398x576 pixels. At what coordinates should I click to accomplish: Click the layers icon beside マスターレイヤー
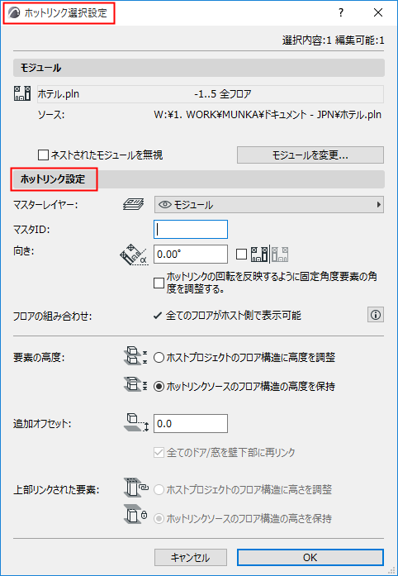coord(133,205)
